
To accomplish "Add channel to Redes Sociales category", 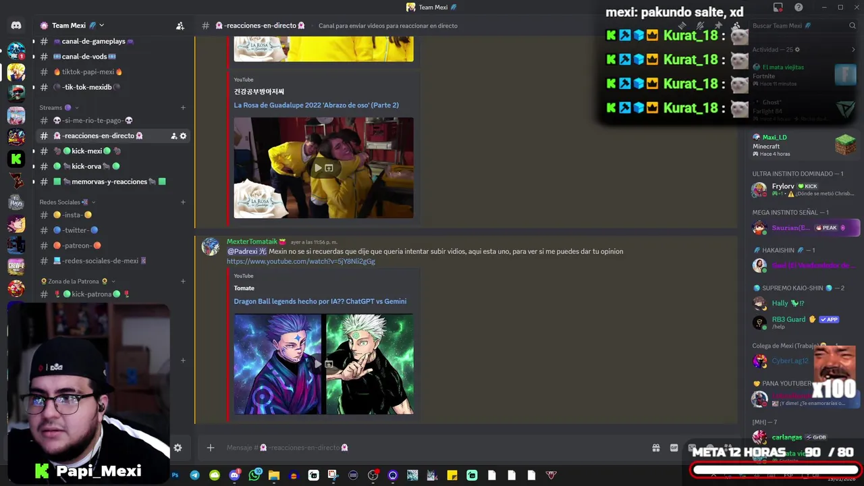I will (x=183, y=202).
